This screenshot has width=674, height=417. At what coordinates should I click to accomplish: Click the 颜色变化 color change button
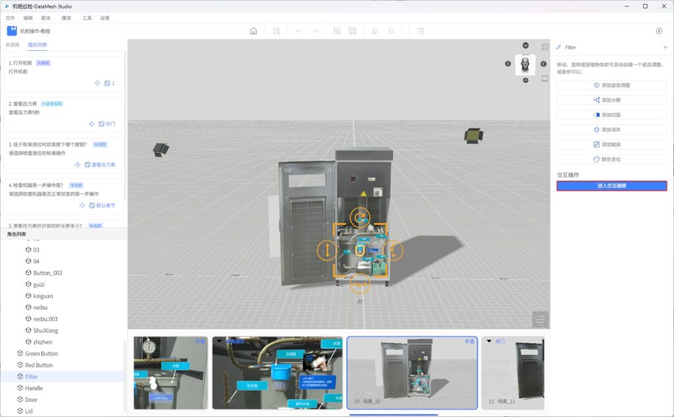click(611, 159)
